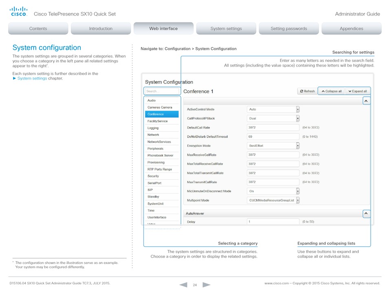Select the Peripherals category
The width and height of the screenshot is (387, 290).
coord(162,149)
